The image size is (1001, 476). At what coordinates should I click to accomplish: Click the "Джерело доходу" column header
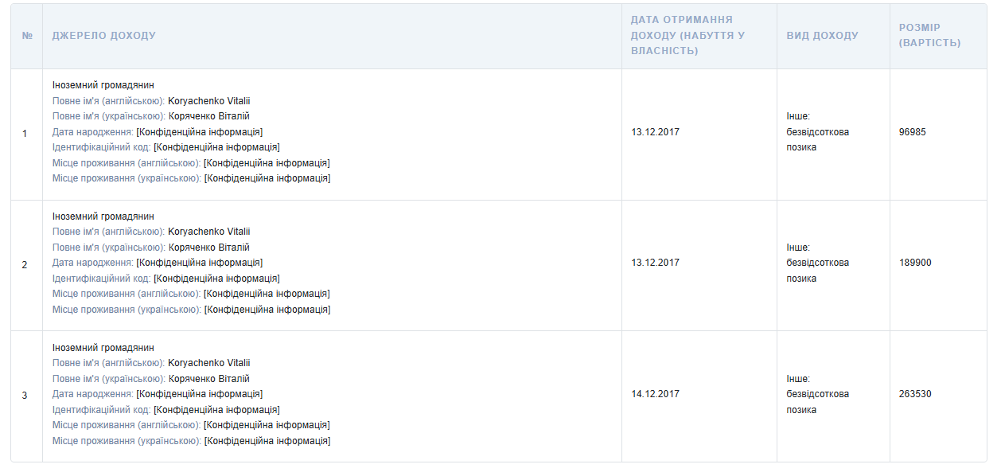click(x=104, y=36)
